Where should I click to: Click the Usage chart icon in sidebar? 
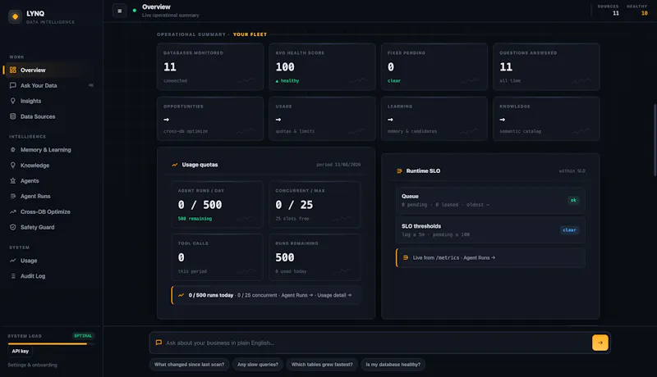pos(13,261)
